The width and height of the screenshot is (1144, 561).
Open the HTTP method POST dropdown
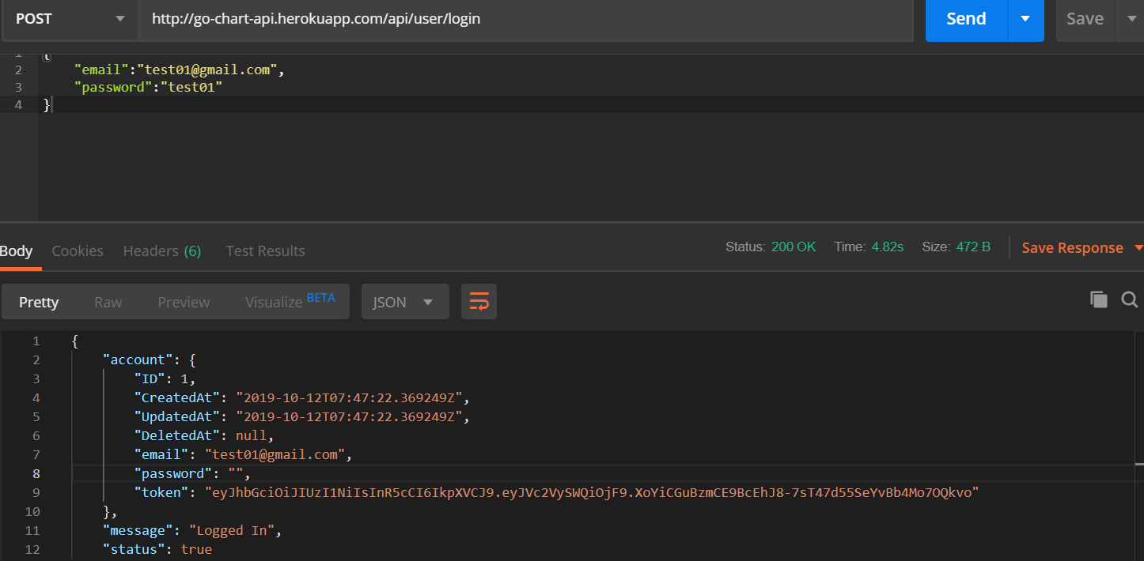pyautogui.click(x=69, y=19)
